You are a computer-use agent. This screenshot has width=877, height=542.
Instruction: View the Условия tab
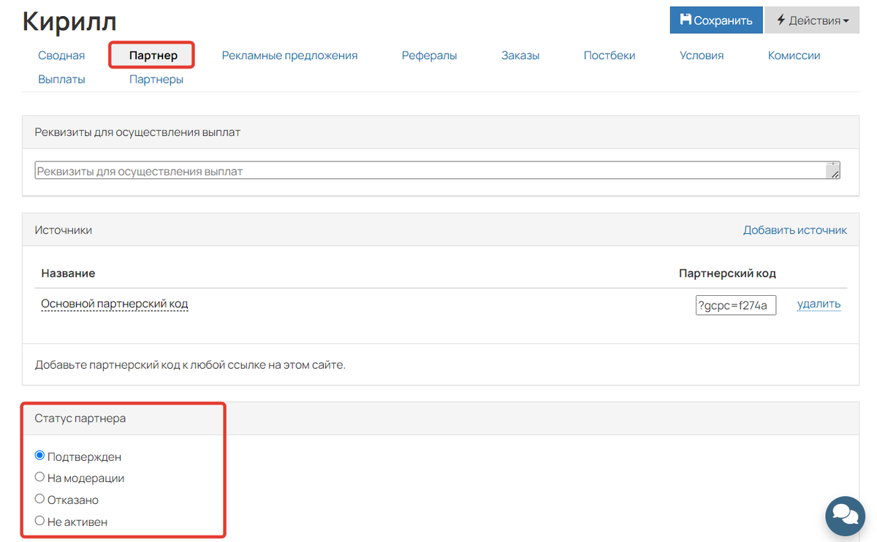click(x=702, y=56)
